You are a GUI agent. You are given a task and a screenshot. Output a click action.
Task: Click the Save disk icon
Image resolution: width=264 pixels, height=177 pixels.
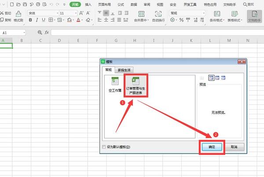(x=25, y=4)
